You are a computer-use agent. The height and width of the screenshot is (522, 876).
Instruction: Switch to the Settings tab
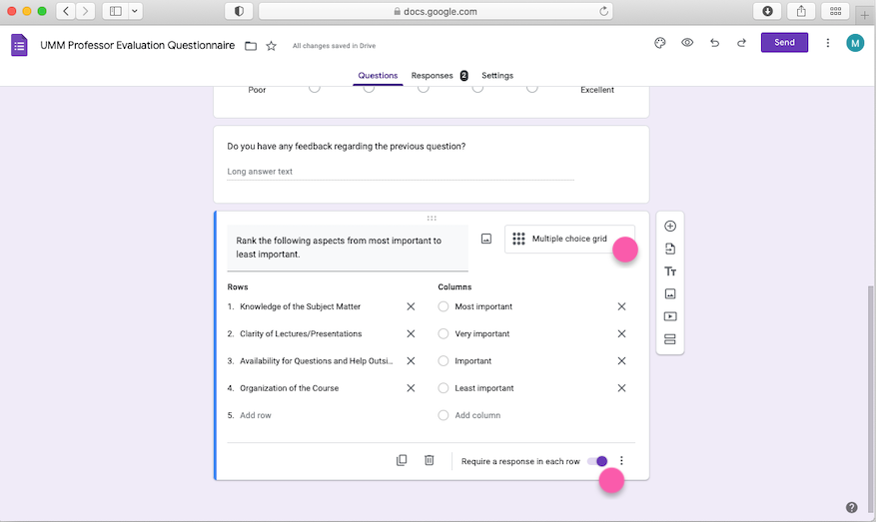pos(497,76)
